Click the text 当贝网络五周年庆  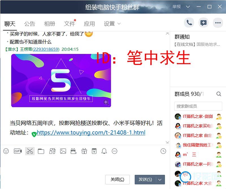coord(32,123)
